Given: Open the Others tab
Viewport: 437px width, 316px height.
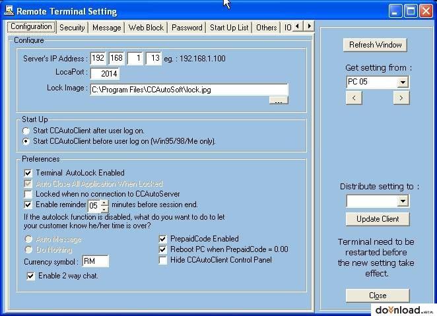Looking at the screenshot, I should 267,28.
